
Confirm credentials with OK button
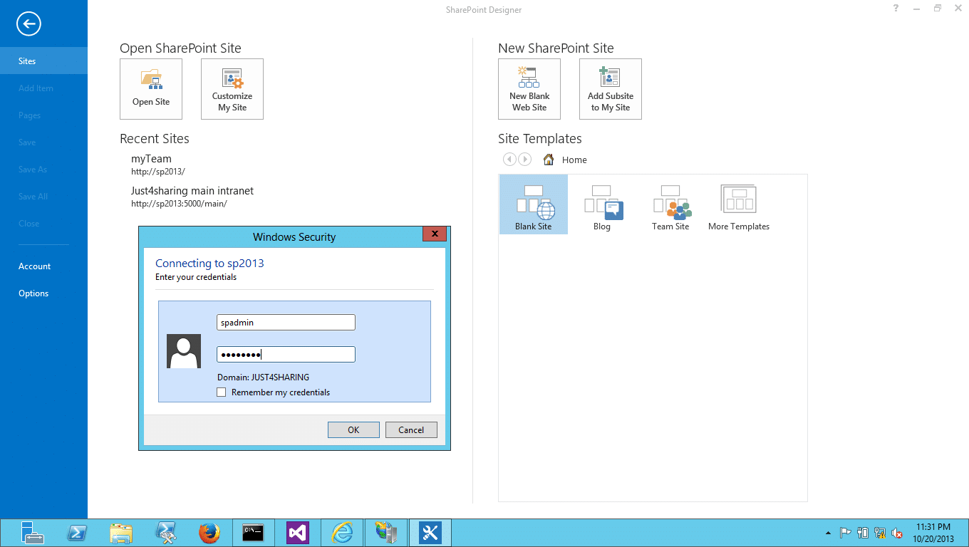click(x=353, y=429)
